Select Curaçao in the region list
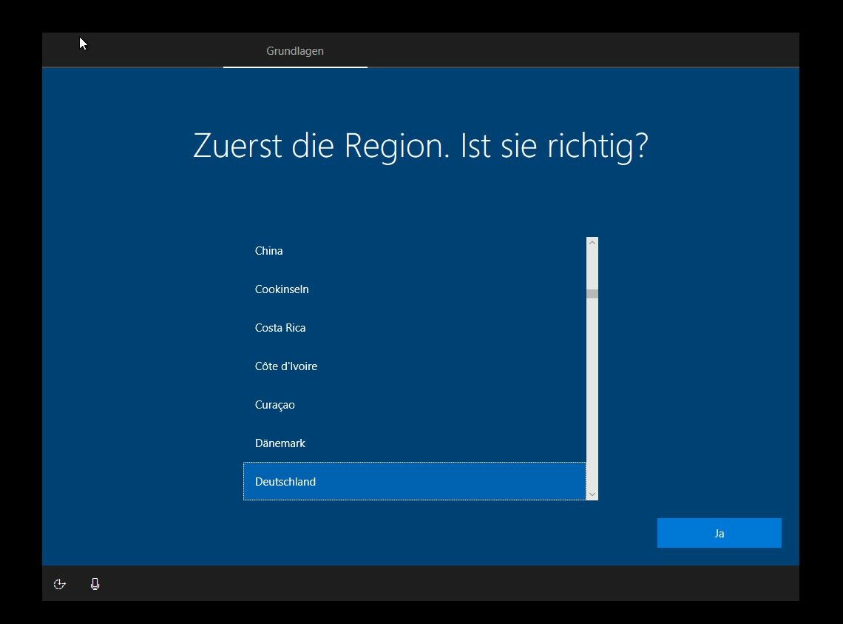This screenshot has height=624, width=843. point(415,405)
